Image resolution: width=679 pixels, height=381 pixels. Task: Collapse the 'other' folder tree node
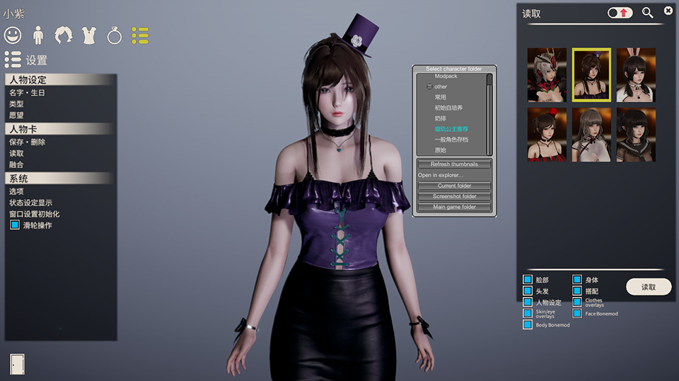(x=429, y=87)
